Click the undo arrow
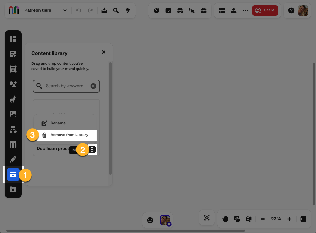The height and width of the screenshot is (233, 316). [x=78, y=10]
